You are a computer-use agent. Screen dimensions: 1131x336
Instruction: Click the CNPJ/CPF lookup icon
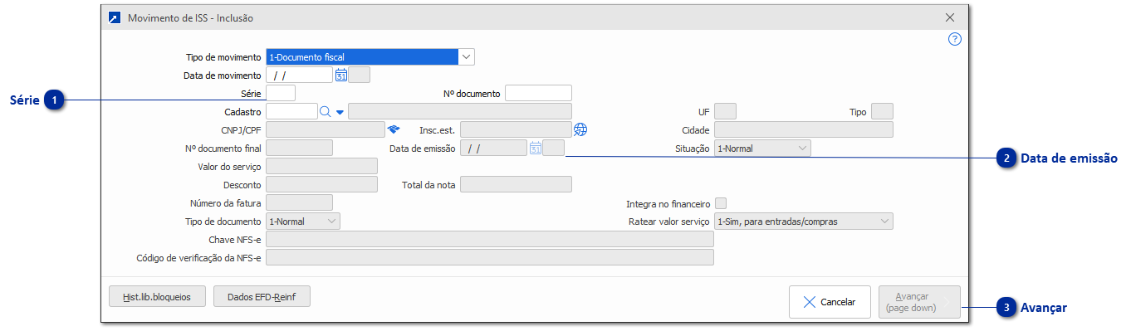point(394,129)
